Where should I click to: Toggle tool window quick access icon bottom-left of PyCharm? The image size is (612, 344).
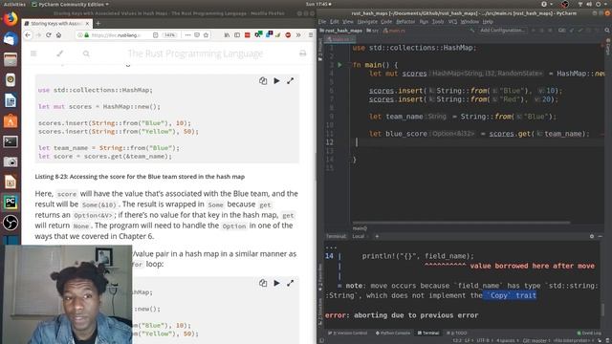coord(321,340)
